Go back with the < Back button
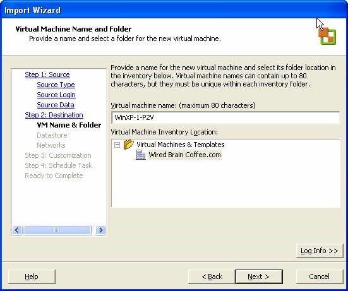 [x=212, y=276]
